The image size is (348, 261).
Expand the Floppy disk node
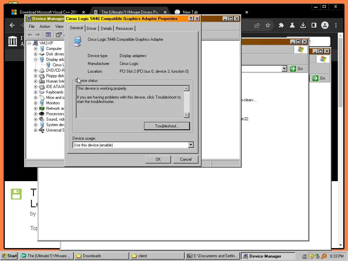(35, 76)
